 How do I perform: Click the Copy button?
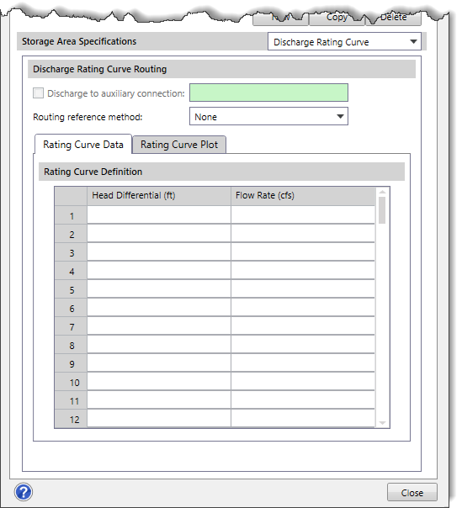(x=337, y=18)
